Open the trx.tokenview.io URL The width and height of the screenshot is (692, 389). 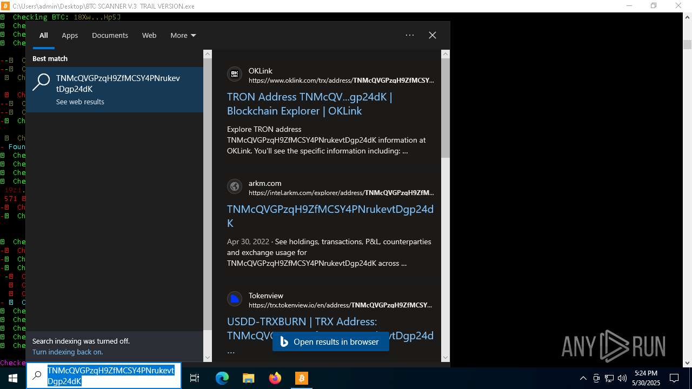341,305
